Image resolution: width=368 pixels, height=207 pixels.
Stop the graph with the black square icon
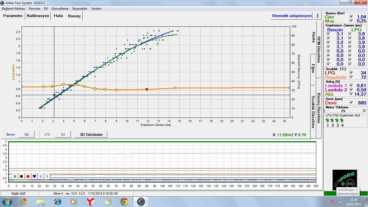(x=22, y=176)
